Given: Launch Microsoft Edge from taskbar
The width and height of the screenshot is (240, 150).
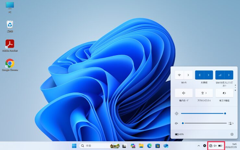Looking at the screenshot, I should tap(150, 146).
